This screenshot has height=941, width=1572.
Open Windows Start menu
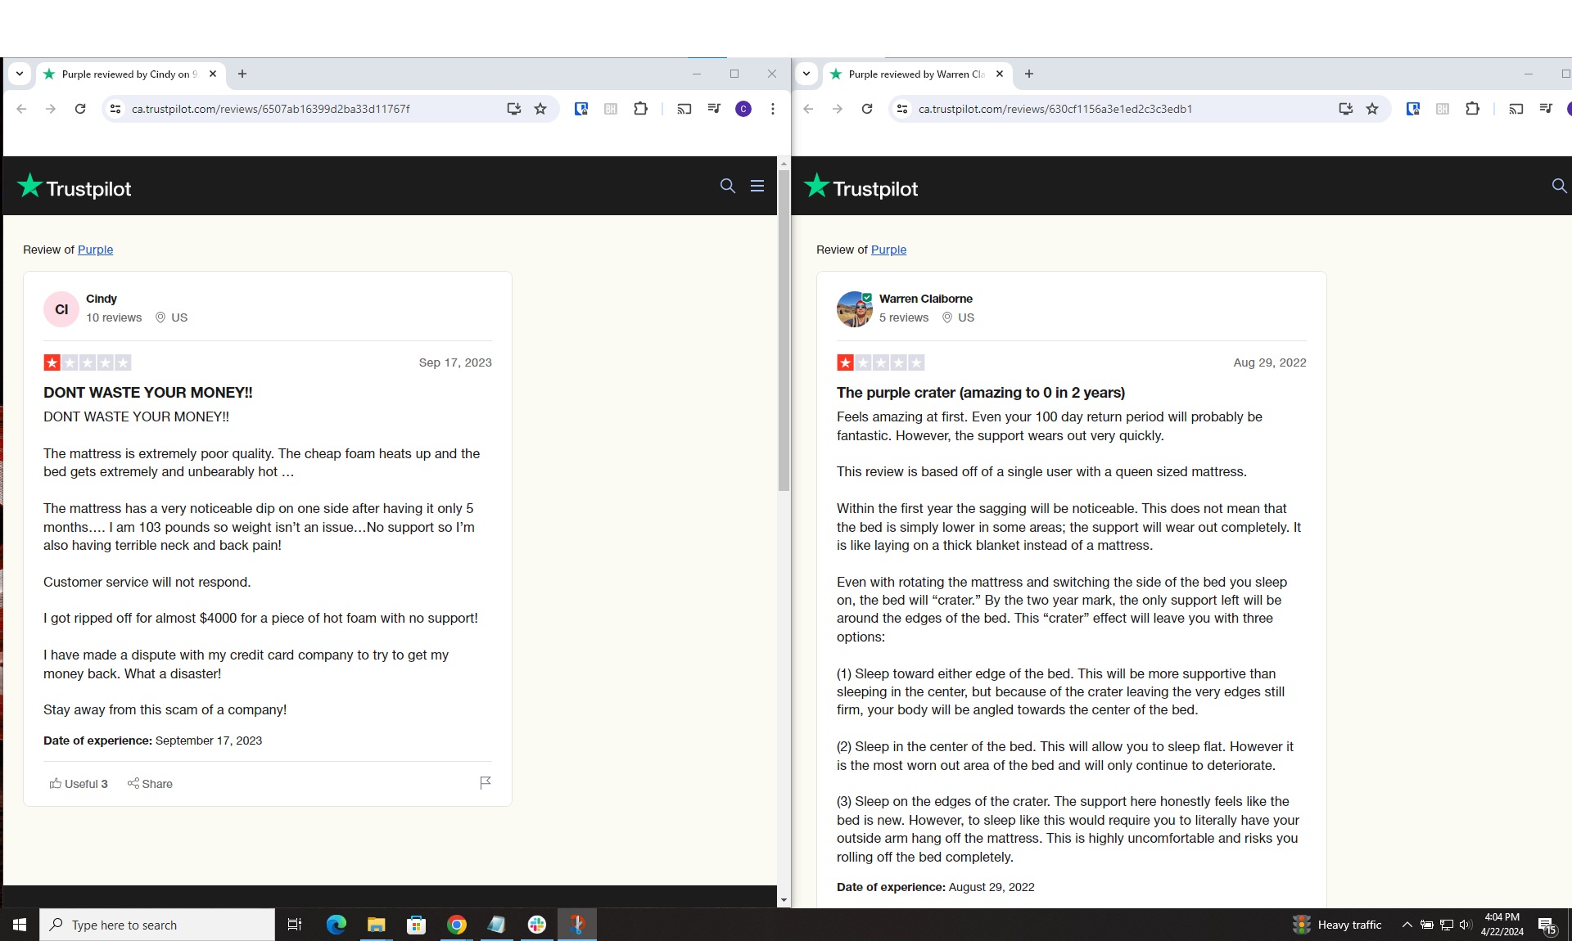[20, 925]
